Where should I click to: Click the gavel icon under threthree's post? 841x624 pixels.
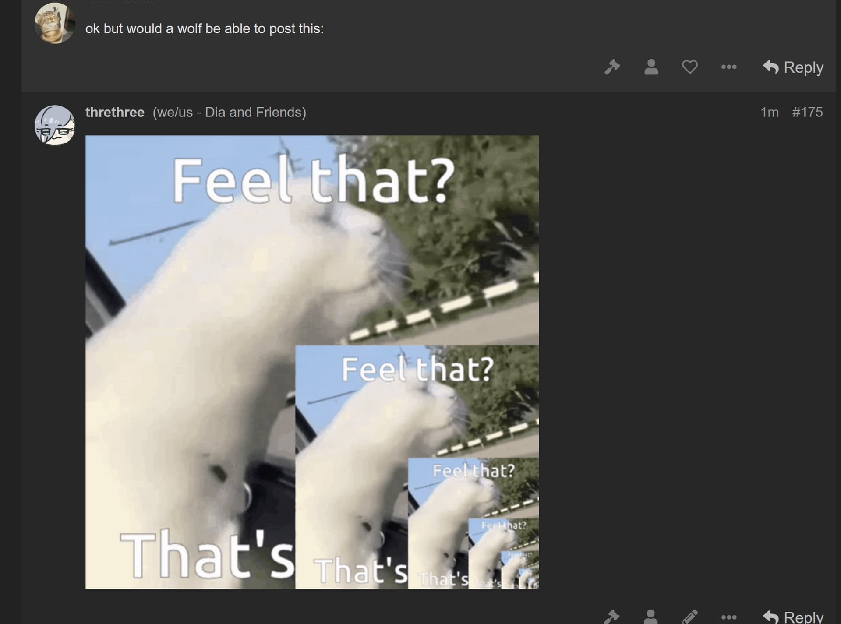612,617
